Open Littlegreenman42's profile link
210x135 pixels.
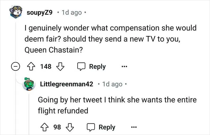click(67, 84)
